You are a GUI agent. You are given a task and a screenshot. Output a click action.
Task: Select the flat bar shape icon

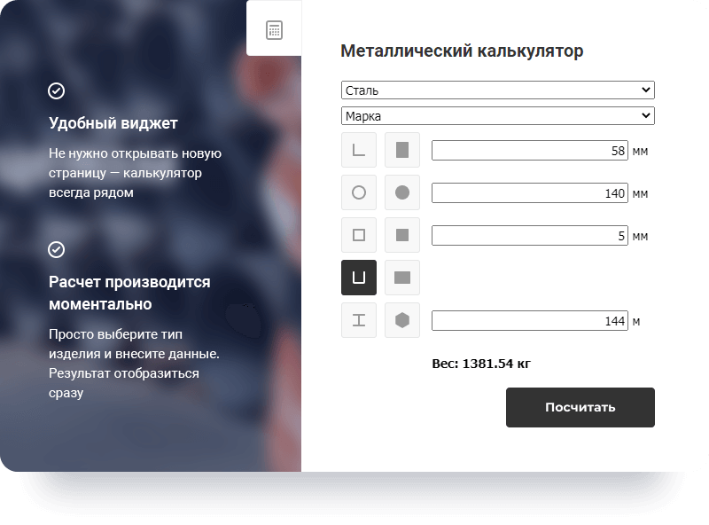[x=401, y=278]
